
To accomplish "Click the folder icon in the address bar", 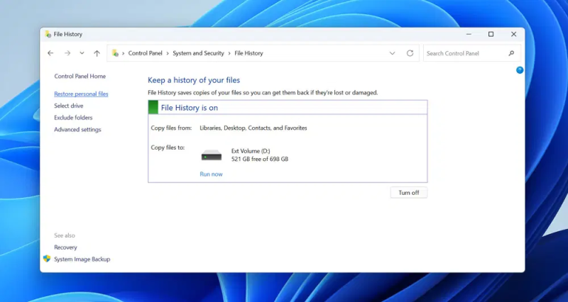I will [x=115, y=53].
